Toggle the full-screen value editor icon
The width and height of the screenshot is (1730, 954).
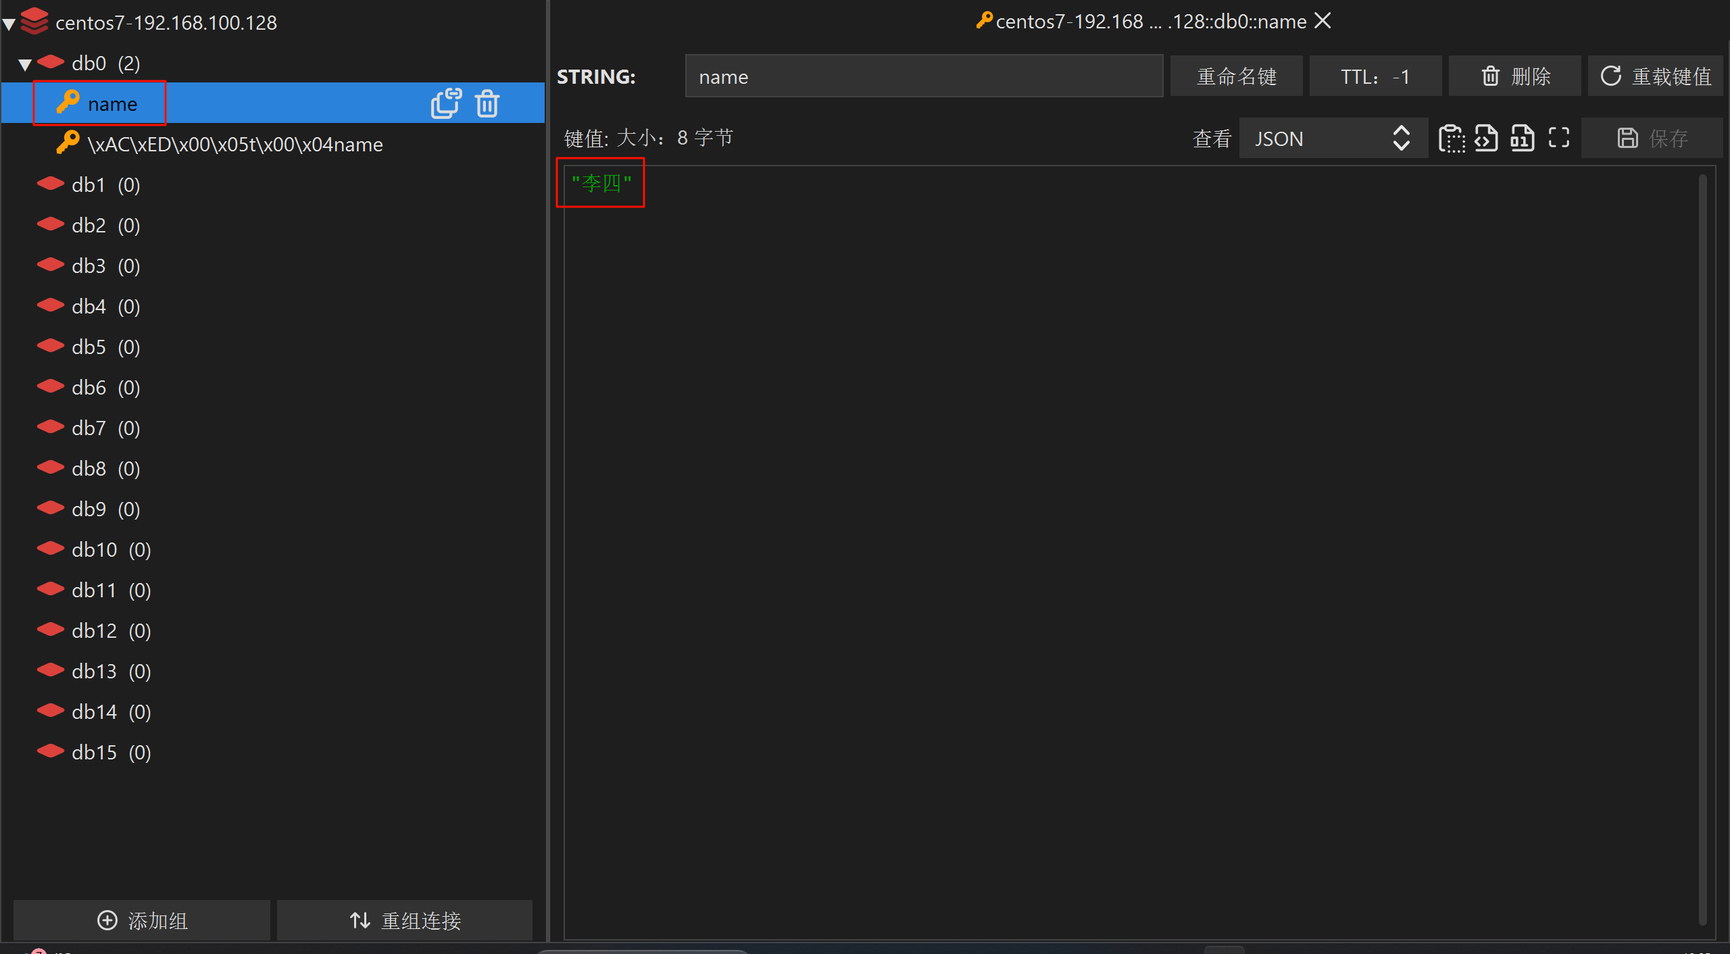point(1558,139)
